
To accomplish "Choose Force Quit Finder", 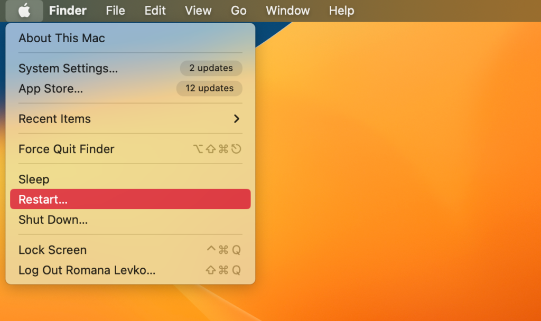I will click(67, 149).
